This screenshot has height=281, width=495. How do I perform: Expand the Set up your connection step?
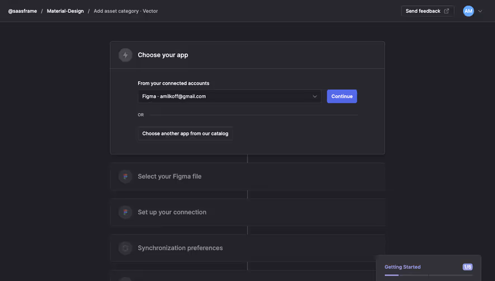[x=247, y=212]
